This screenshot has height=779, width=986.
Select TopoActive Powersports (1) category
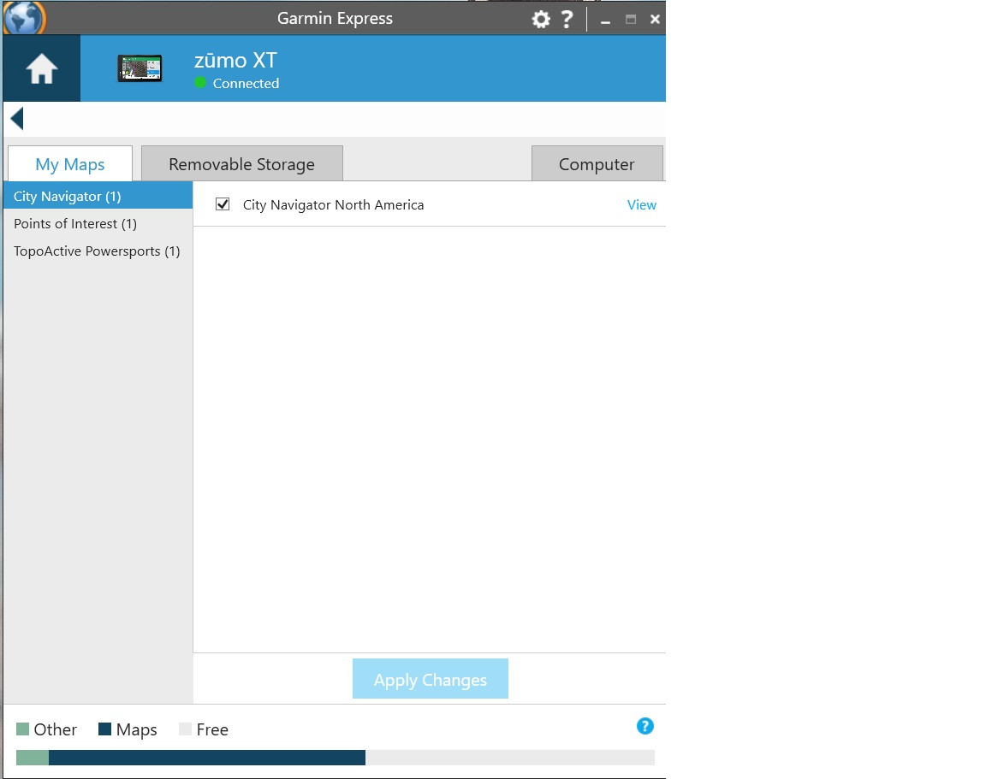(x=98, y=251)
